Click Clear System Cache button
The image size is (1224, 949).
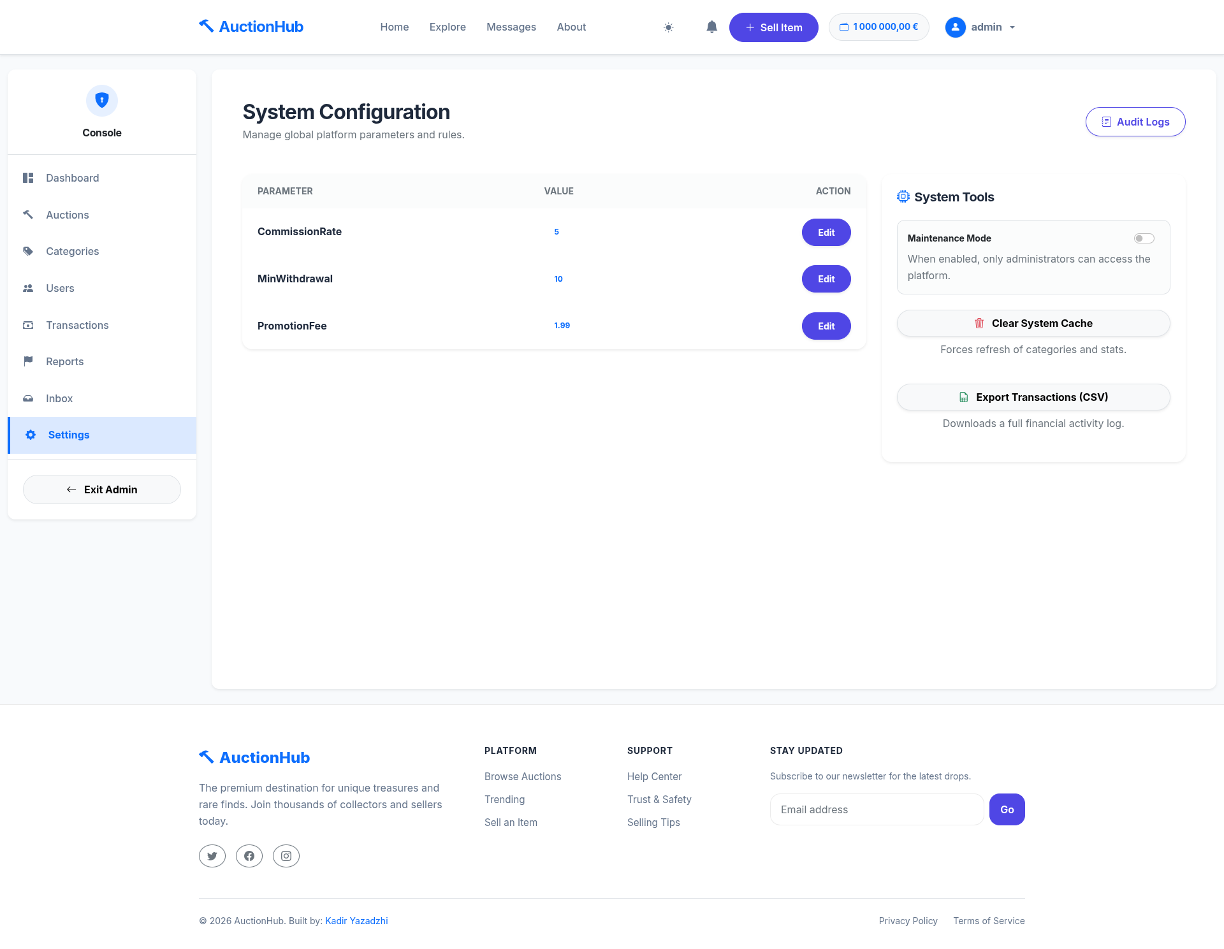coord(1033,323)
